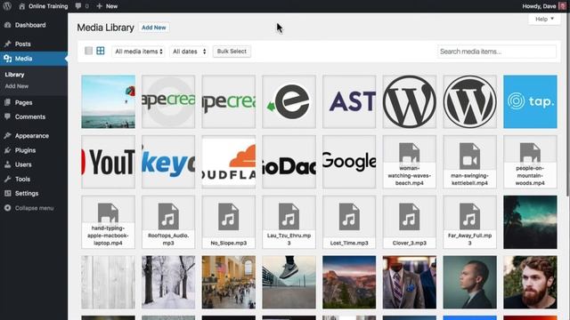This screenshot has height=320, width=570.
Task: Select the Far_Away_Full.mp3 audio file
Action: (469, 222)
